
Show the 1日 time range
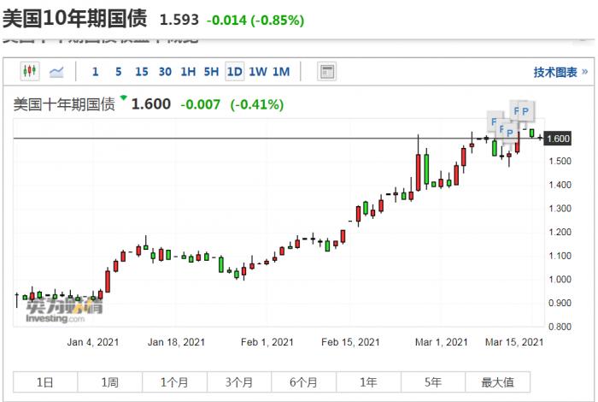[x=44, y=381]
